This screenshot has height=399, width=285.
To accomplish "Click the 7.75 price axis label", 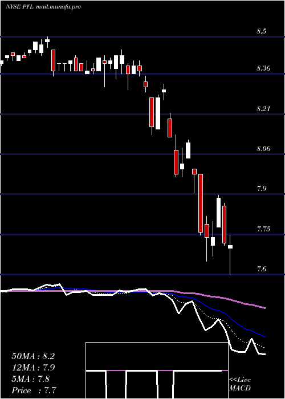I will click(x=263, y=229).
